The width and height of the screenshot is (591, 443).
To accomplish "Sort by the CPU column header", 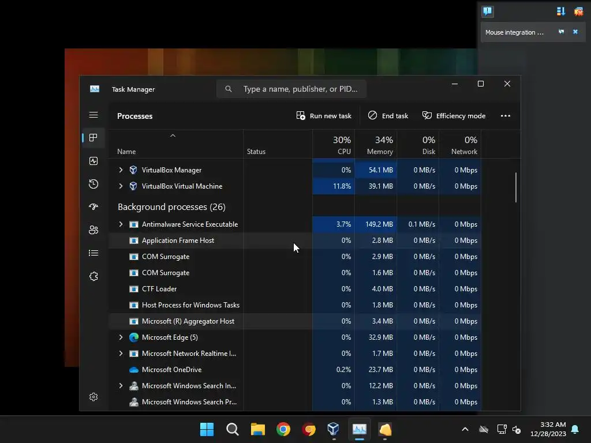I will 334,145.
